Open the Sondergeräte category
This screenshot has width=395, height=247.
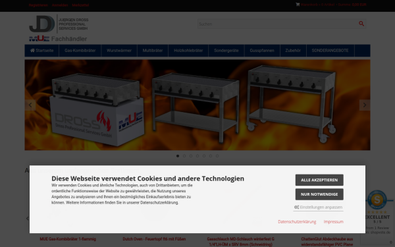click(226, 51)
